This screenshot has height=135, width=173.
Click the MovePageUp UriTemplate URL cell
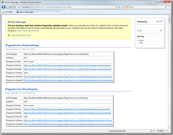(x=68, y=98)
